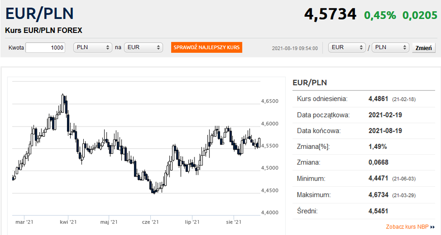Click the Zmień button
The image size is (441, 235).
pyautogui.click(x=423, y=48)
